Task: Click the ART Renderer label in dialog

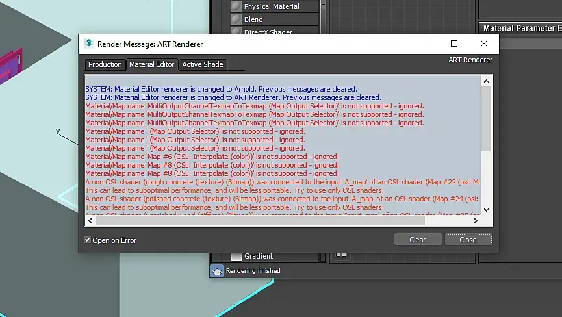Action: 470,60
